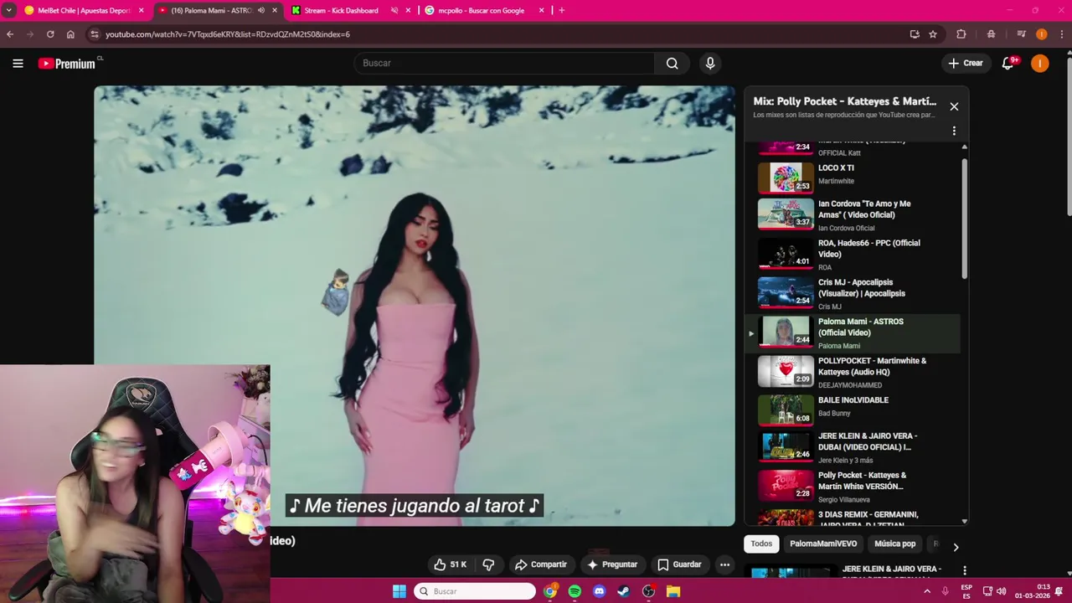Close the Mix playlist panel
Image resolution: width=1072 pixels, height=603 pixels.
954,106
